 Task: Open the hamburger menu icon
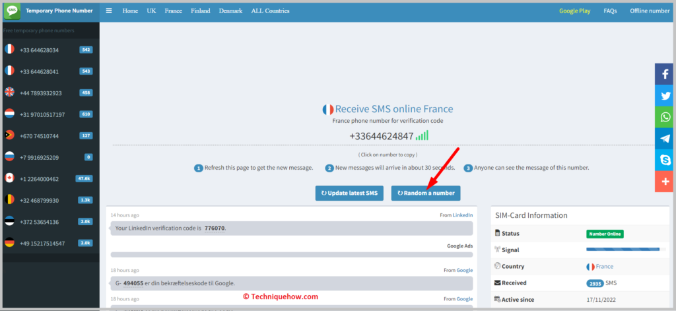109,11
